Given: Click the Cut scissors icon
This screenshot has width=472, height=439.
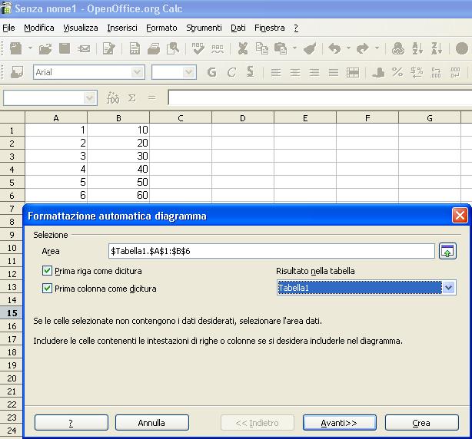Looking at the screenshot, I should 242,48.
